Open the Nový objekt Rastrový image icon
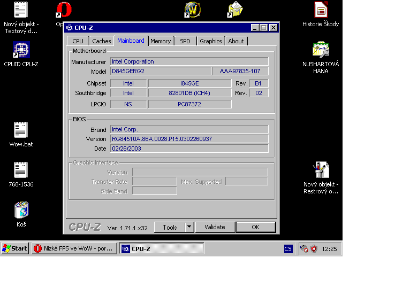The height and width of the screenshot is (297, 395). (x=321, y=170)
